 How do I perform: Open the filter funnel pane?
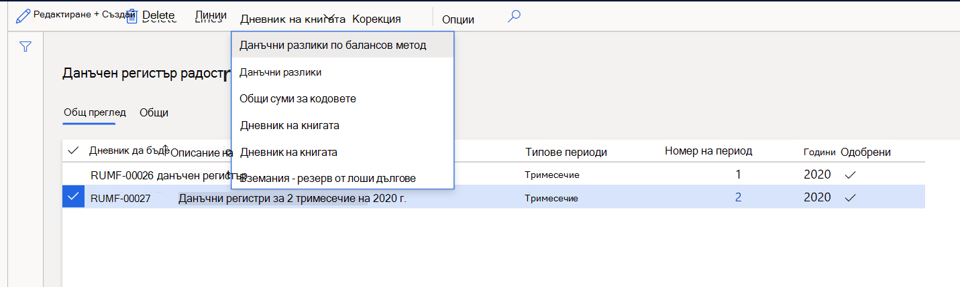[25, 47]
